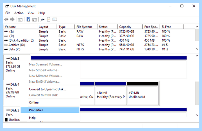Select the 450 MB Healthy Recovery partition

[111, 93]
